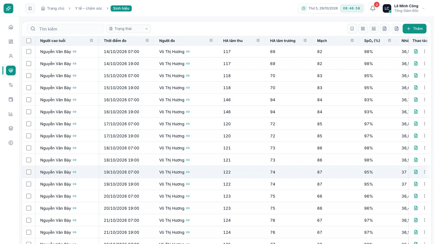Click the file report icon next to Thêm

[x=397, y=29]
